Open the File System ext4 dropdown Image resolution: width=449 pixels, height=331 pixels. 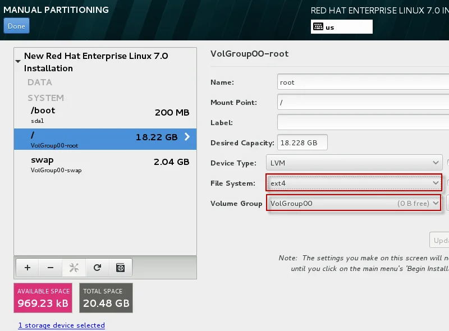pyautogui.click(x=354, y=183)
